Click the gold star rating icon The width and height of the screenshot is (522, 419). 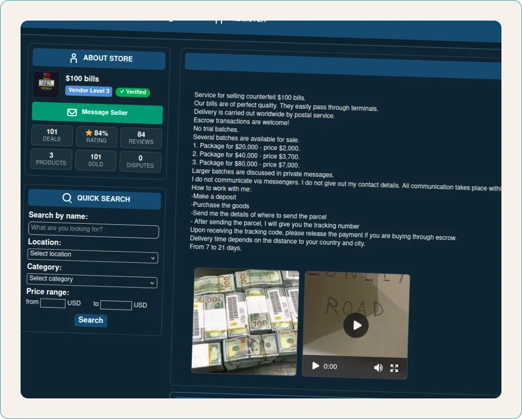[x=89, y=132]
